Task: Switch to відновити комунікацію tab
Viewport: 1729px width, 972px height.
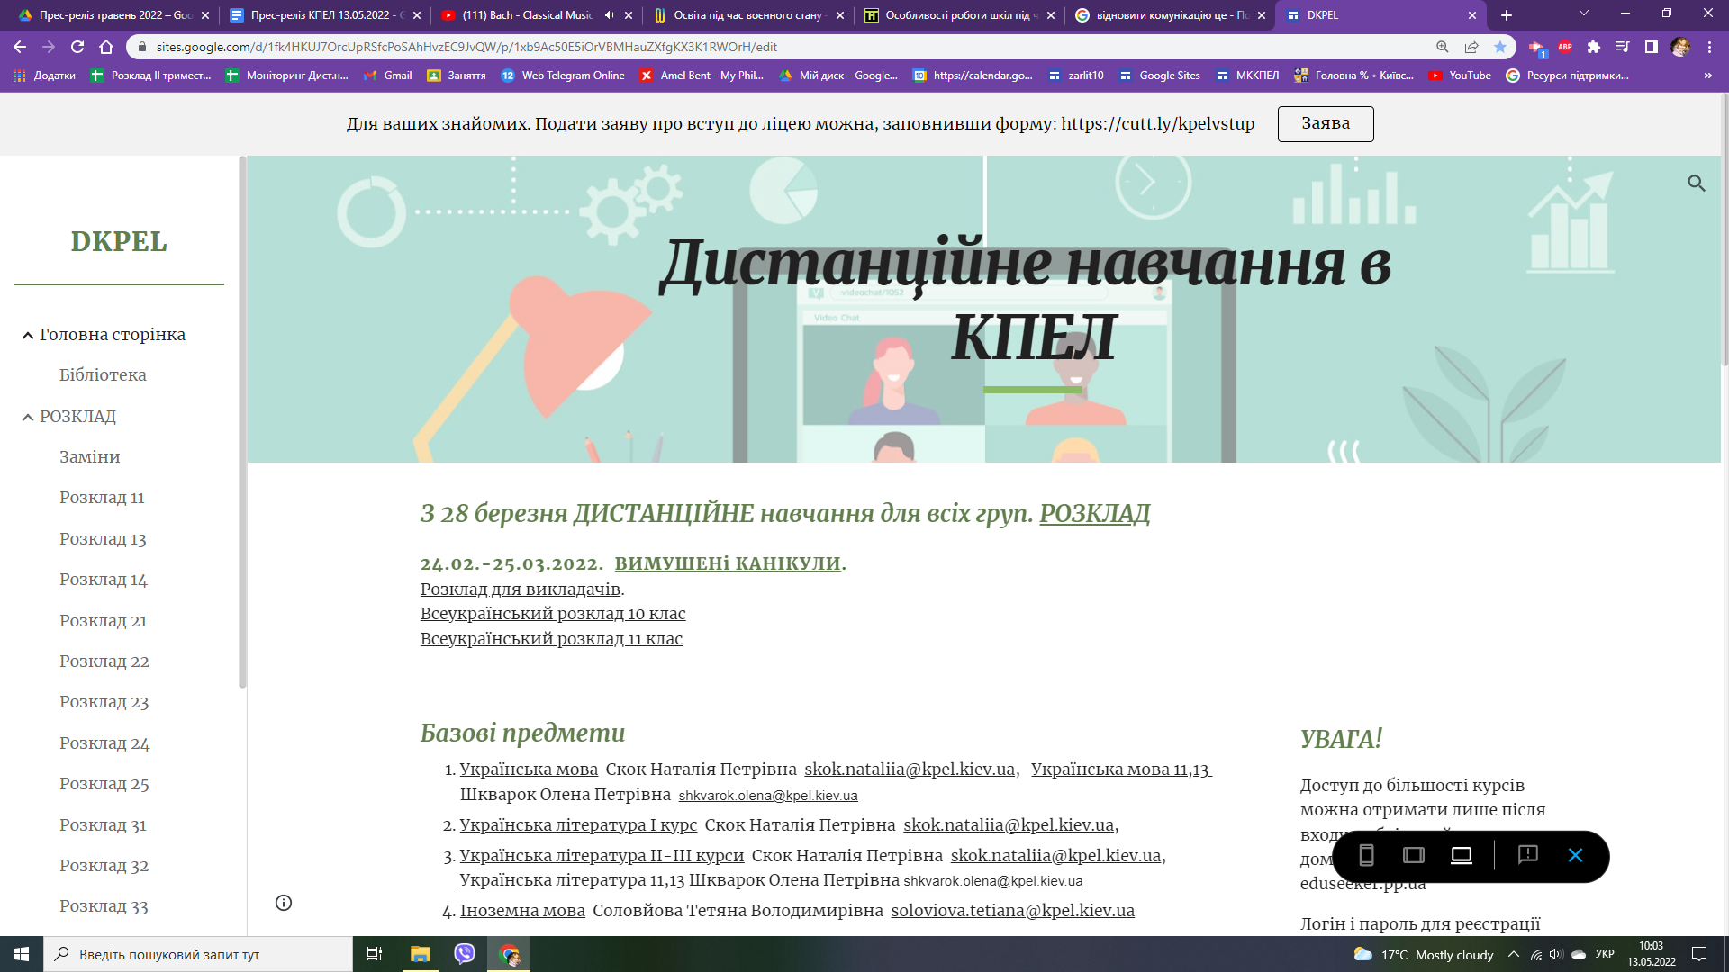Action: [x=1171, y=15]
